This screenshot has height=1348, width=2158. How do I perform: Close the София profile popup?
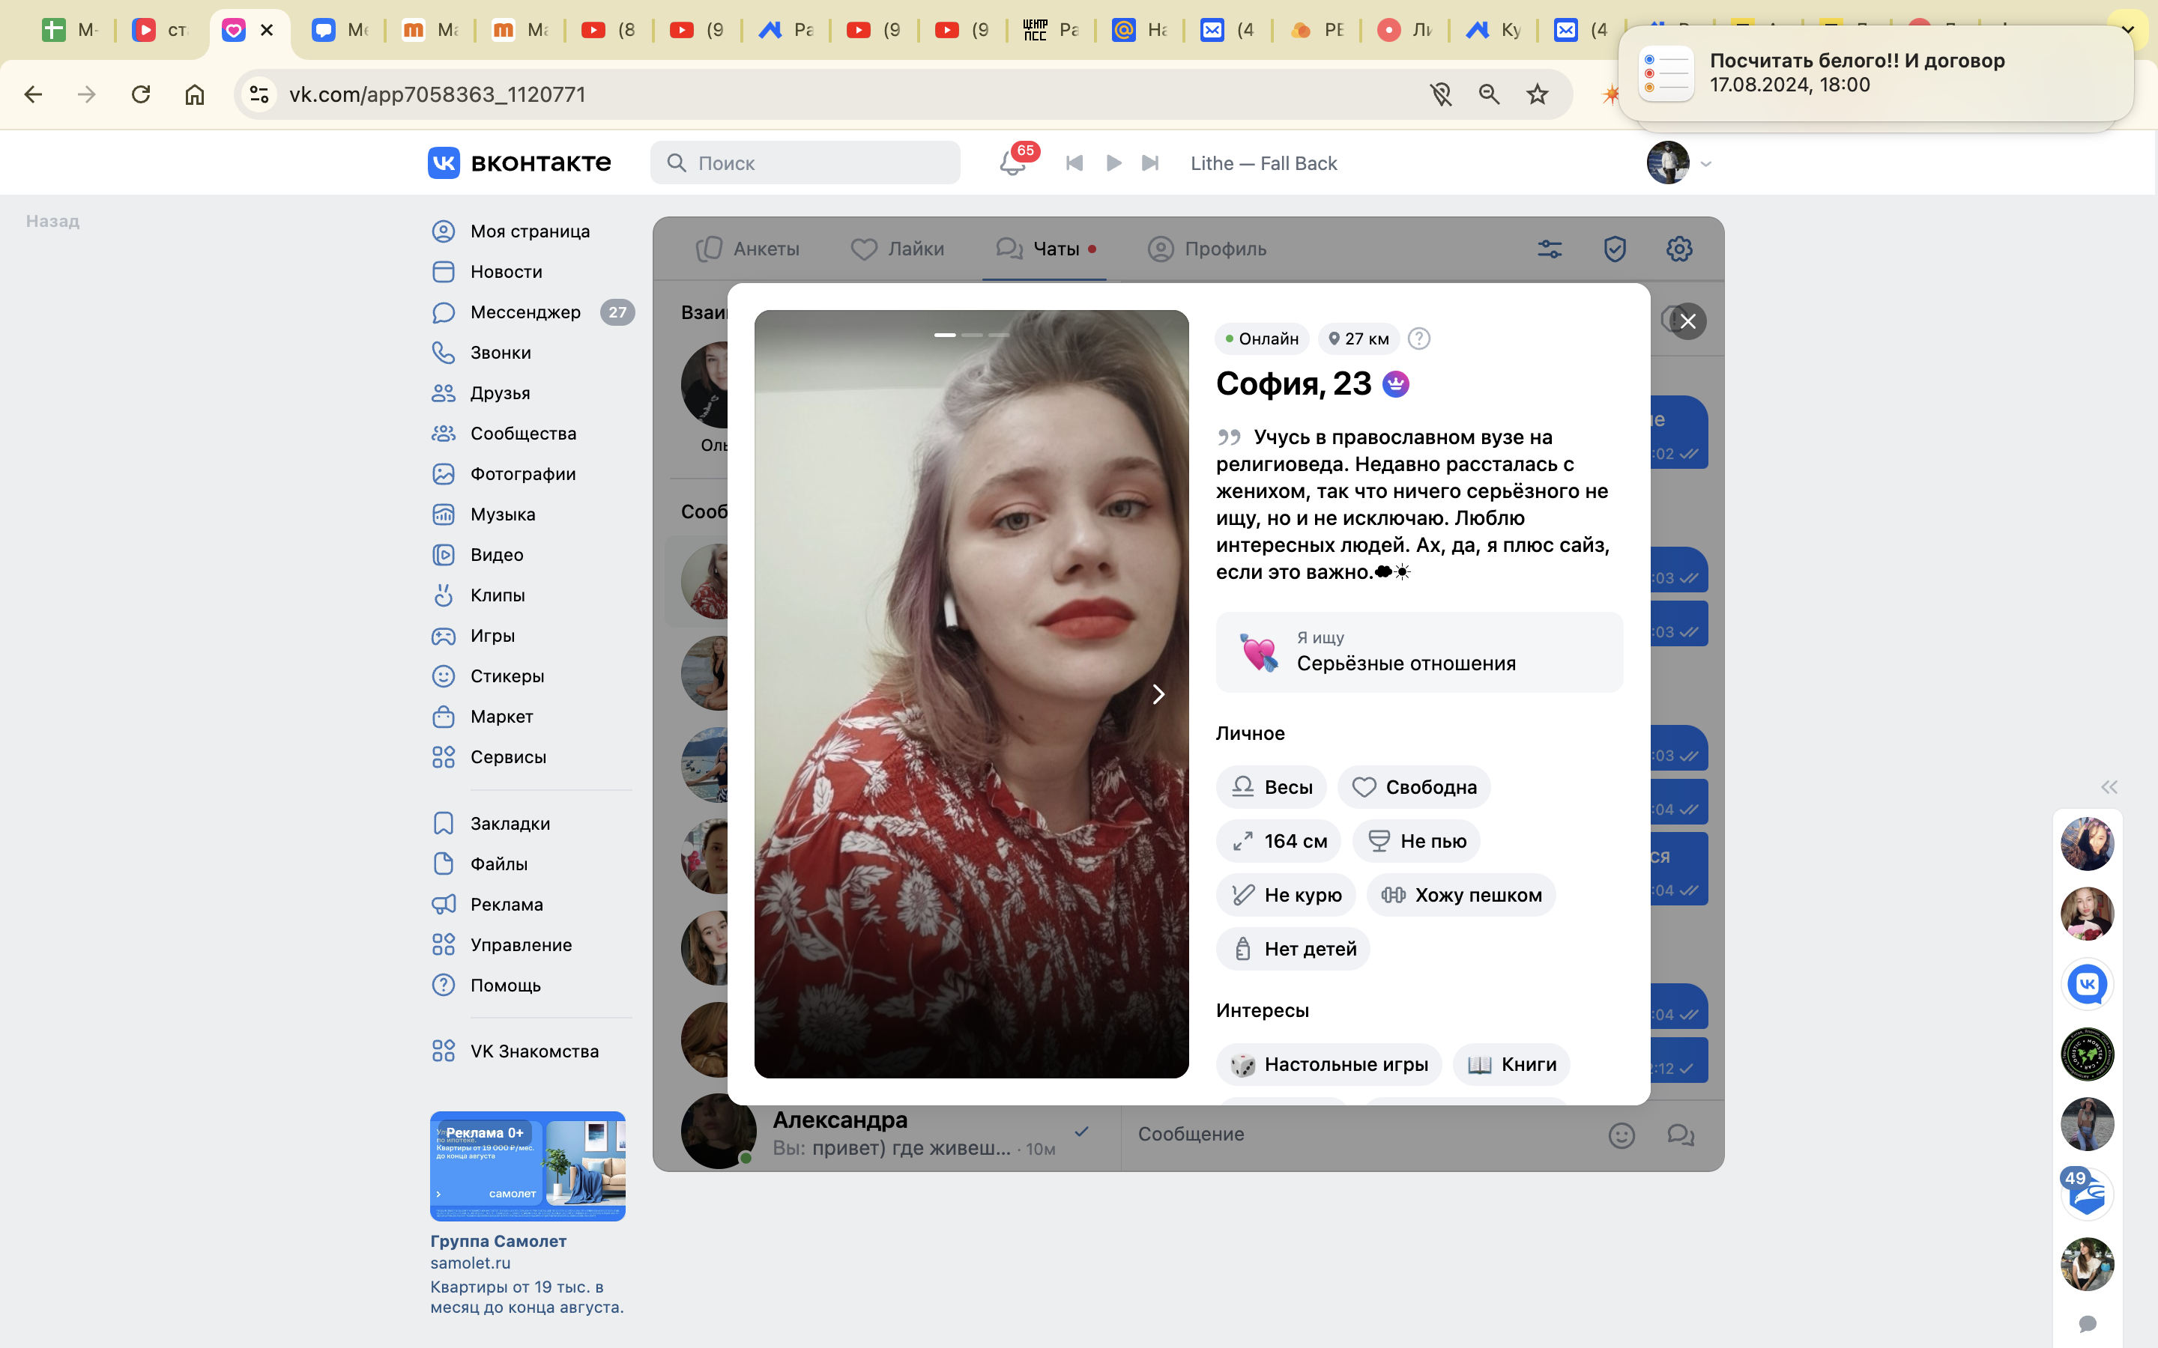(1687, 321)
